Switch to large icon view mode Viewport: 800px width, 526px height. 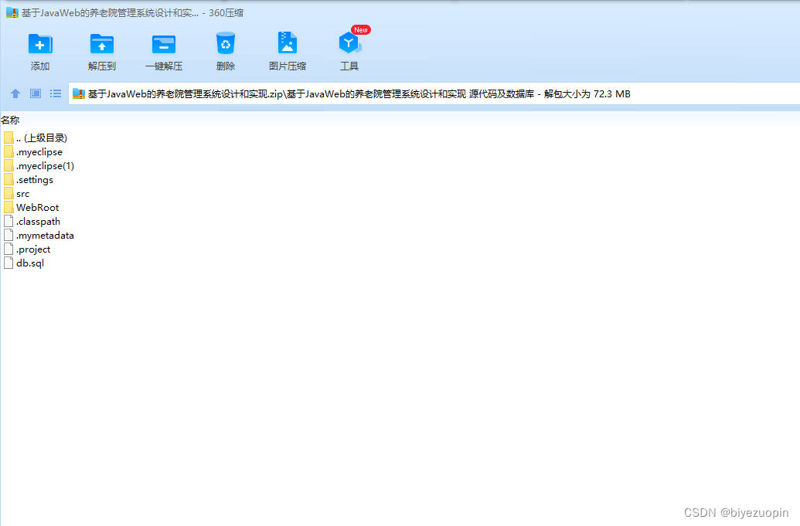coord(34,93)
